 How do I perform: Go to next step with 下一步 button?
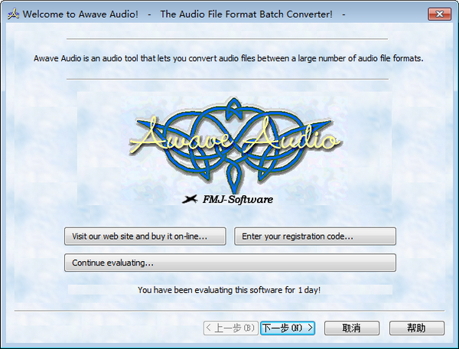(x=288, y=328)
